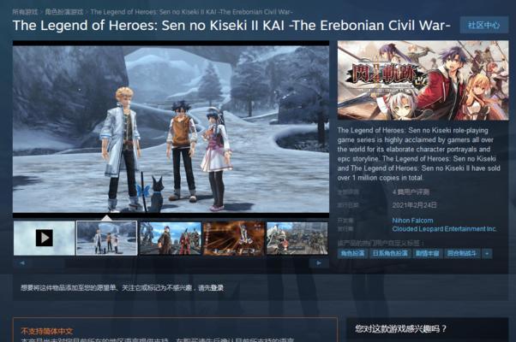Image resolution: width=516 pixels, height=342 pixels.
Task: View the orange battle screenshot thumbnail
Action: pos(234,238)
